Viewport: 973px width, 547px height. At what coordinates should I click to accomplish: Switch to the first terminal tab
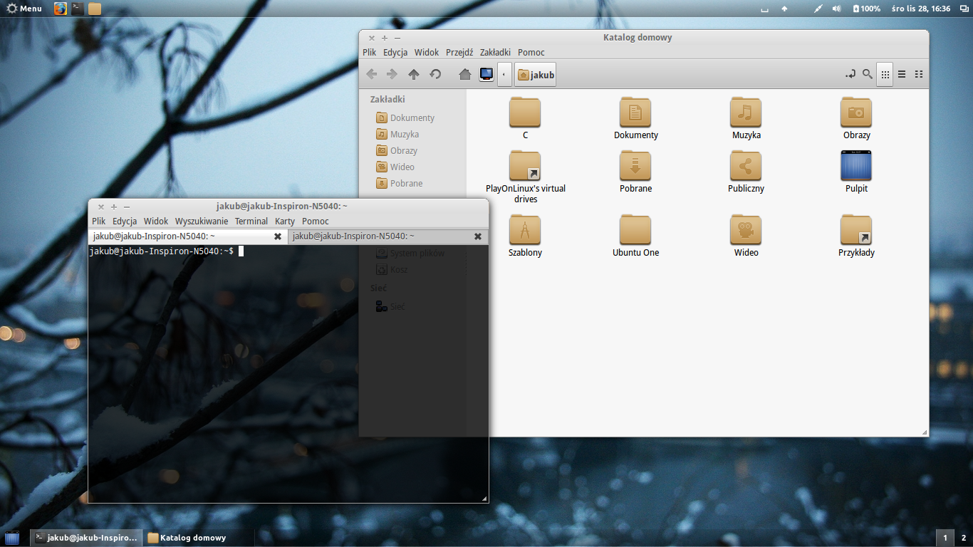(188, 236)
